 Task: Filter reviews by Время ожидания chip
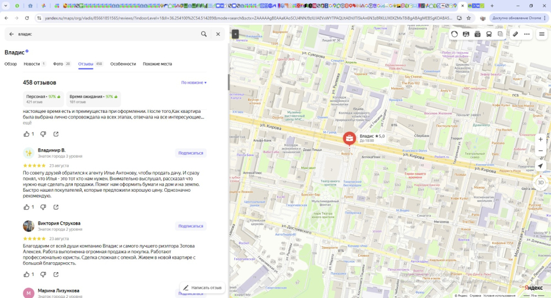pyautogui.click(x=94, y=99)
